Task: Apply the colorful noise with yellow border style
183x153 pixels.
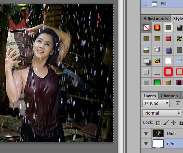Action: tap(157, 61)
